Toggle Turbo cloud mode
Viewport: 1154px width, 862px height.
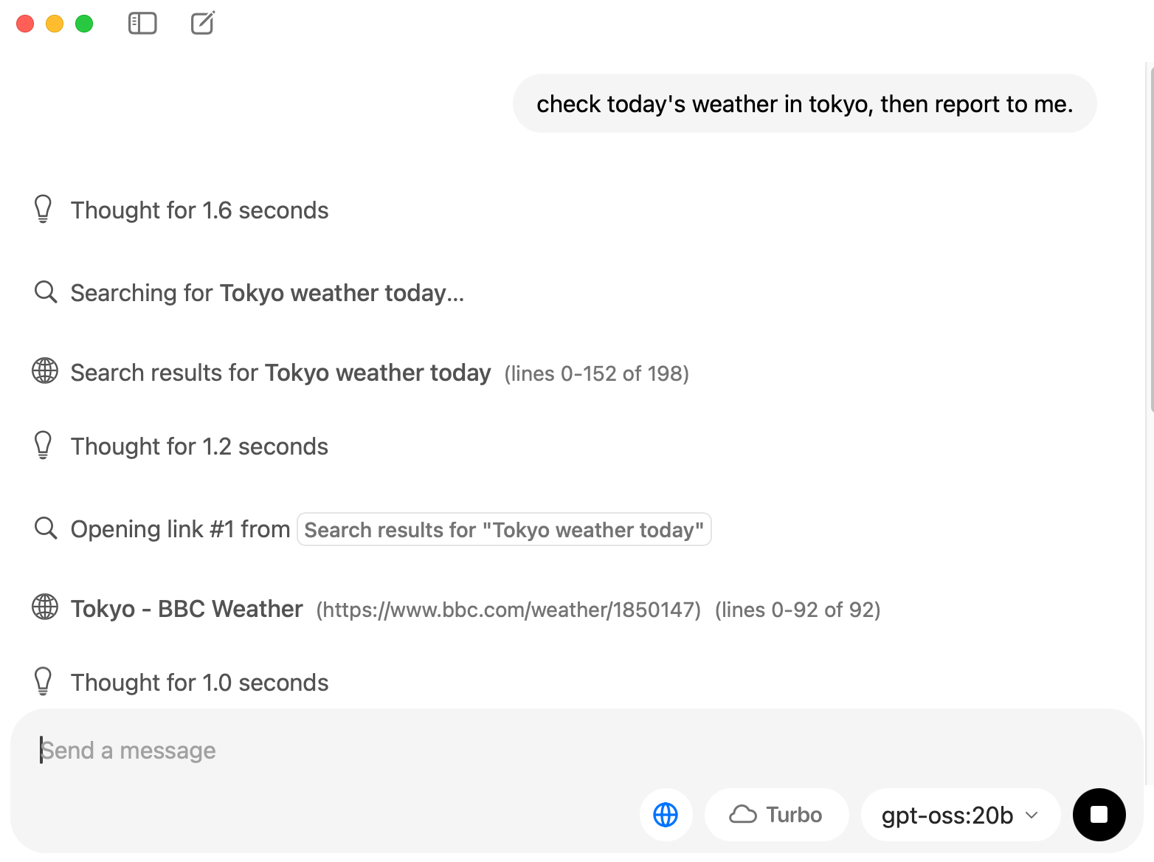click(776, 815)
